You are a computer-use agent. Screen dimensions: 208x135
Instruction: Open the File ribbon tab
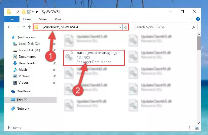[x=12, y=19]
